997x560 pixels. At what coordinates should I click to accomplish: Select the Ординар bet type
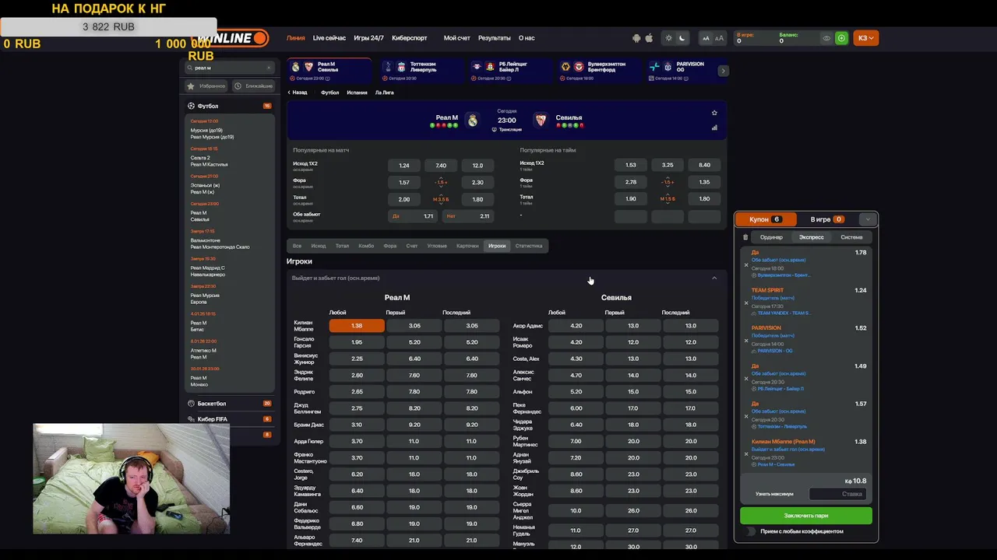pyautogui.click(x=771, y=237)
